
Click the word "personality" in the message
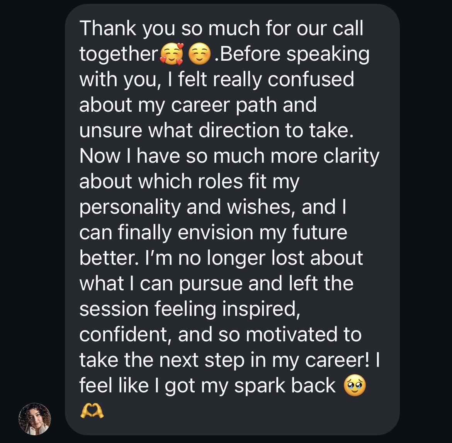(130, 207)
